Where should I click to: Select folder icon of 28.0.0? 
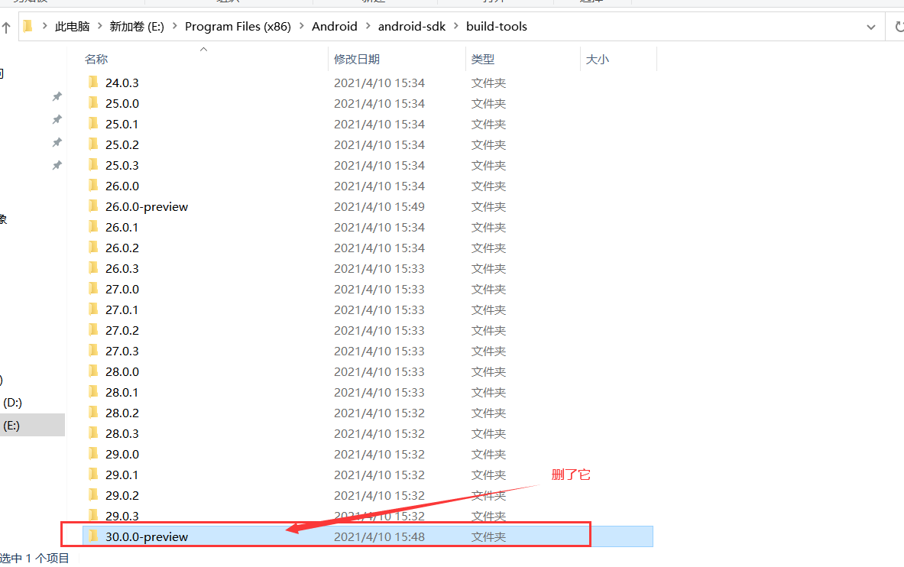(x=93, y=371)
